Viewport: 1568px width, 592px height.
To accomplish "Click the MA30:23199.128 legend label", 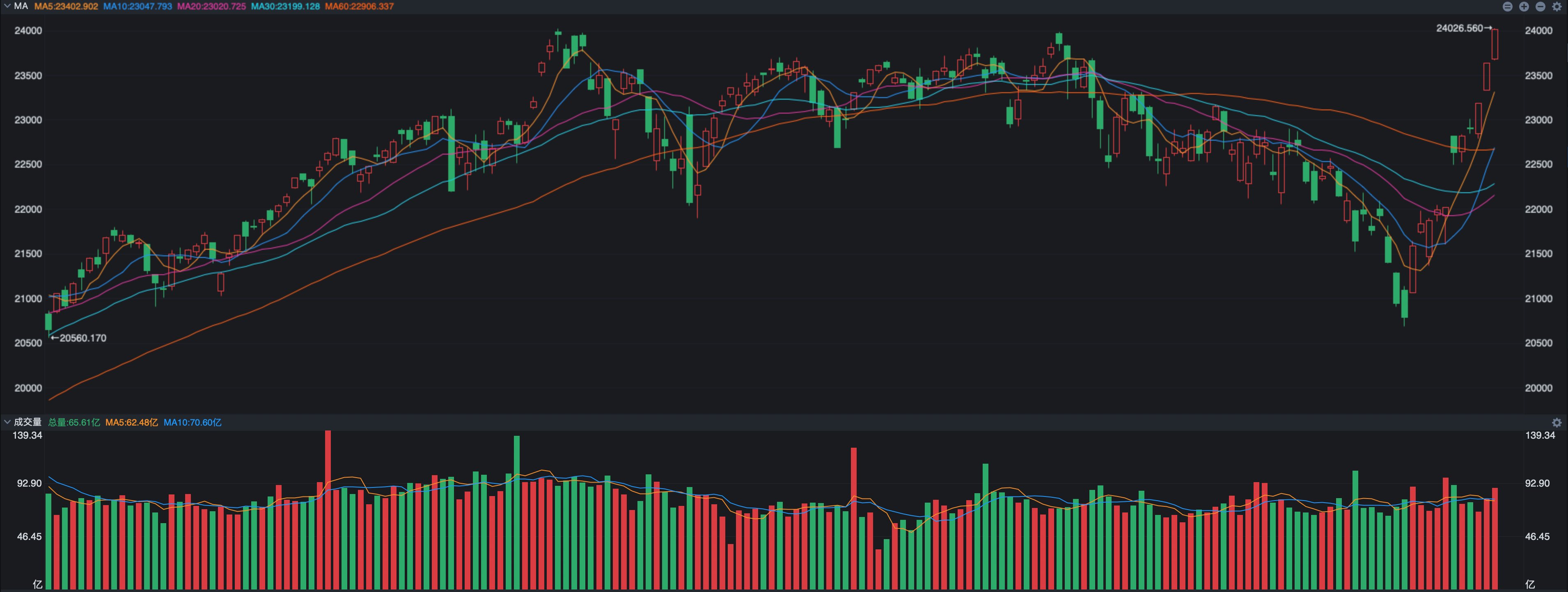I will point(285,6).
